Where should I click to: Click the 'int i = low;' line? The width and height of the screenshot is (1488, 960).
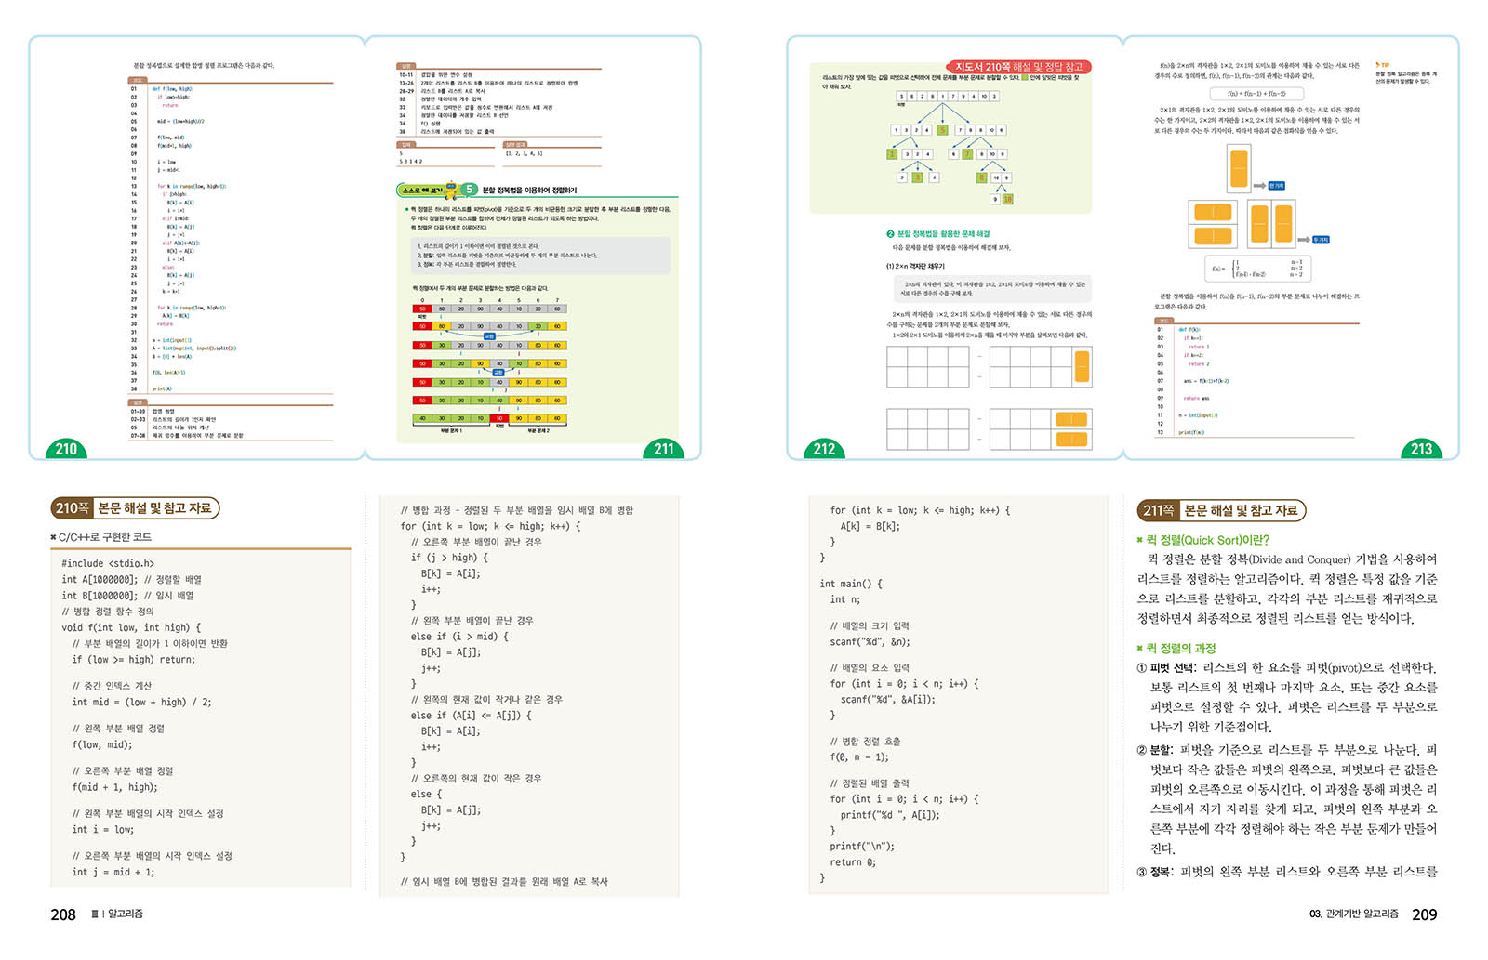102,830
